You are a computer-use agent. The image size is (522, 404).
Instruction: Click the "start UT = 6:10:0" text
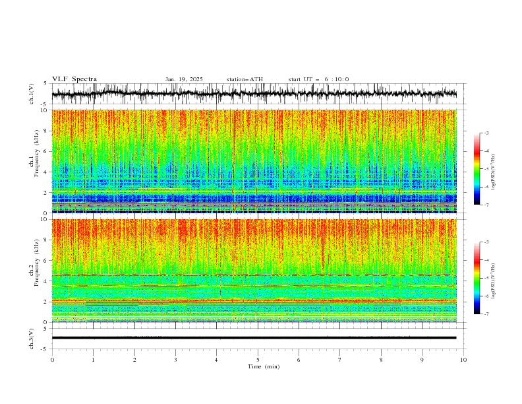click(318, 79)
